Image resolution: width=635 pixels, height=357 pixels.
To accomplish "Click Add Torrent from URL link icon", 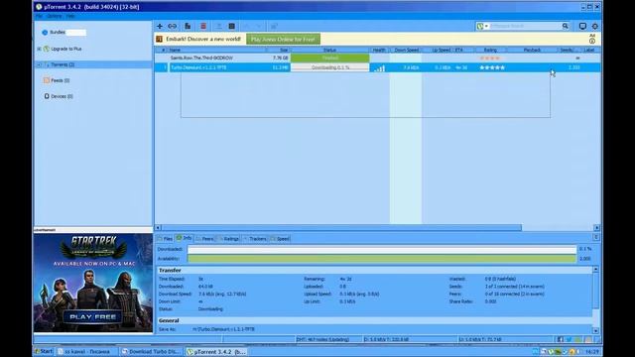I will (172, 26).
